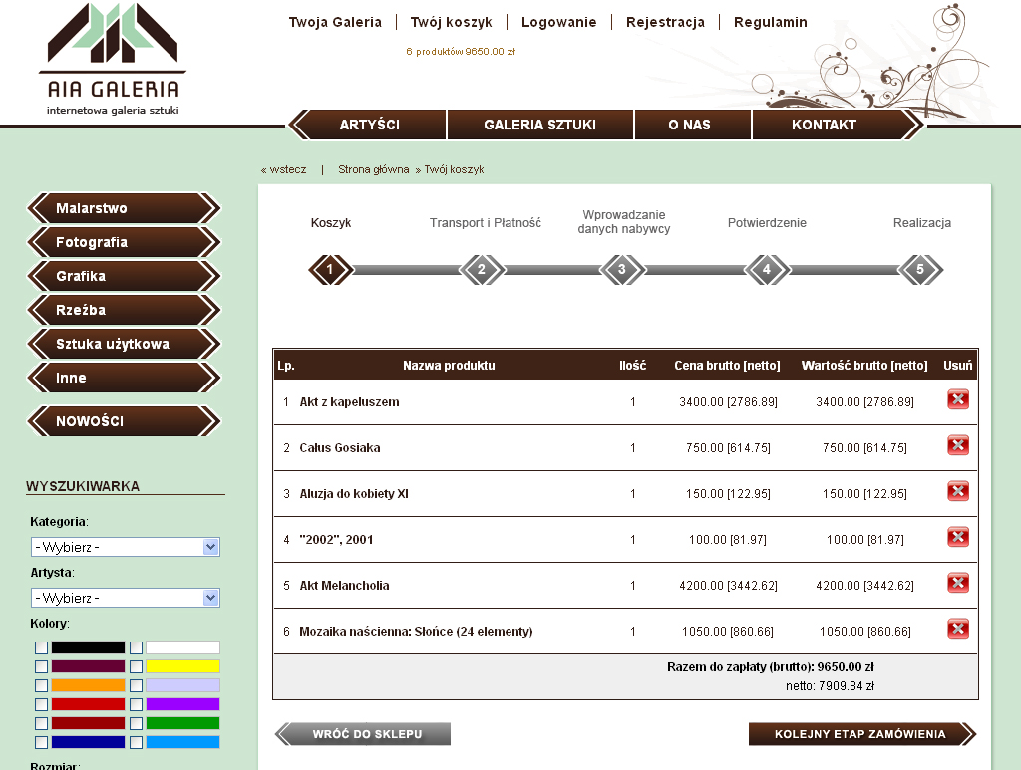Check the orange color filter box
Screen dimensions: 1021x770
41,686
